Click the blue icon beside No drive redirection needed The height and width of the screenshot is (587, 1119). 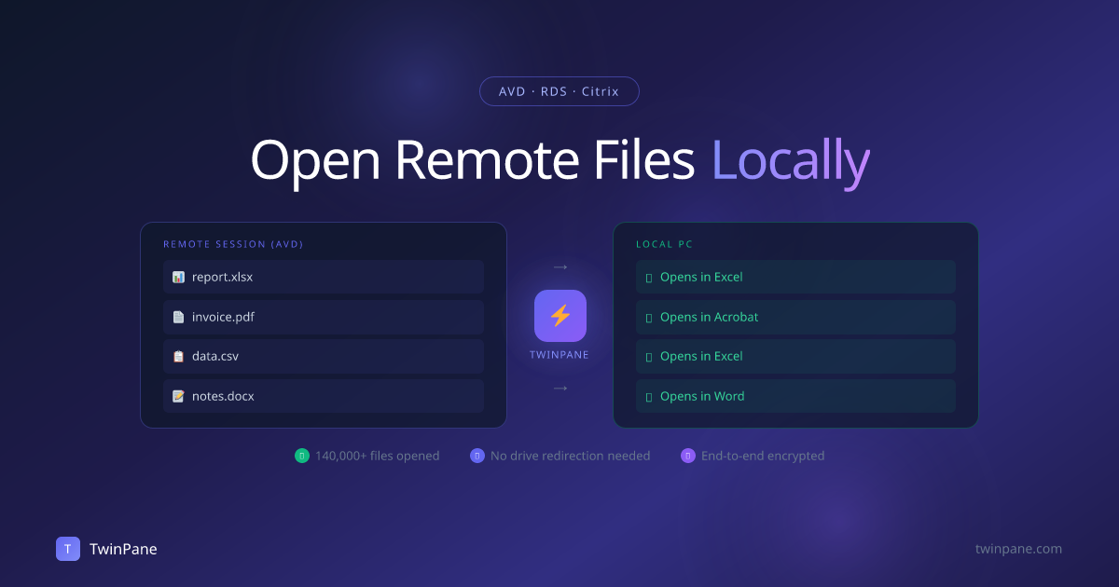(x=477, y=456)
